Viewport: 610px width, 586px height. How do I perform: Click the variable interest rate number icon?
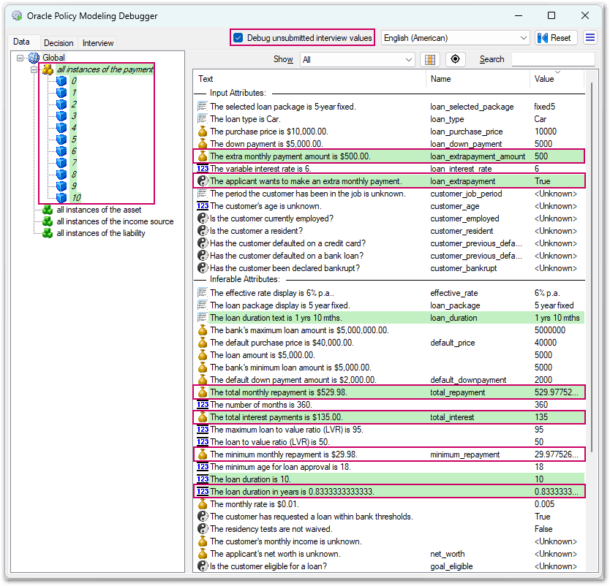click(203, 169)
